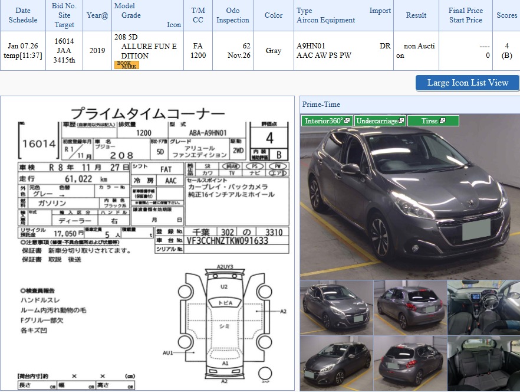Open front-left angle car thumbnail
The height and width of the screenshot is (392, 520).
point(336,308)
